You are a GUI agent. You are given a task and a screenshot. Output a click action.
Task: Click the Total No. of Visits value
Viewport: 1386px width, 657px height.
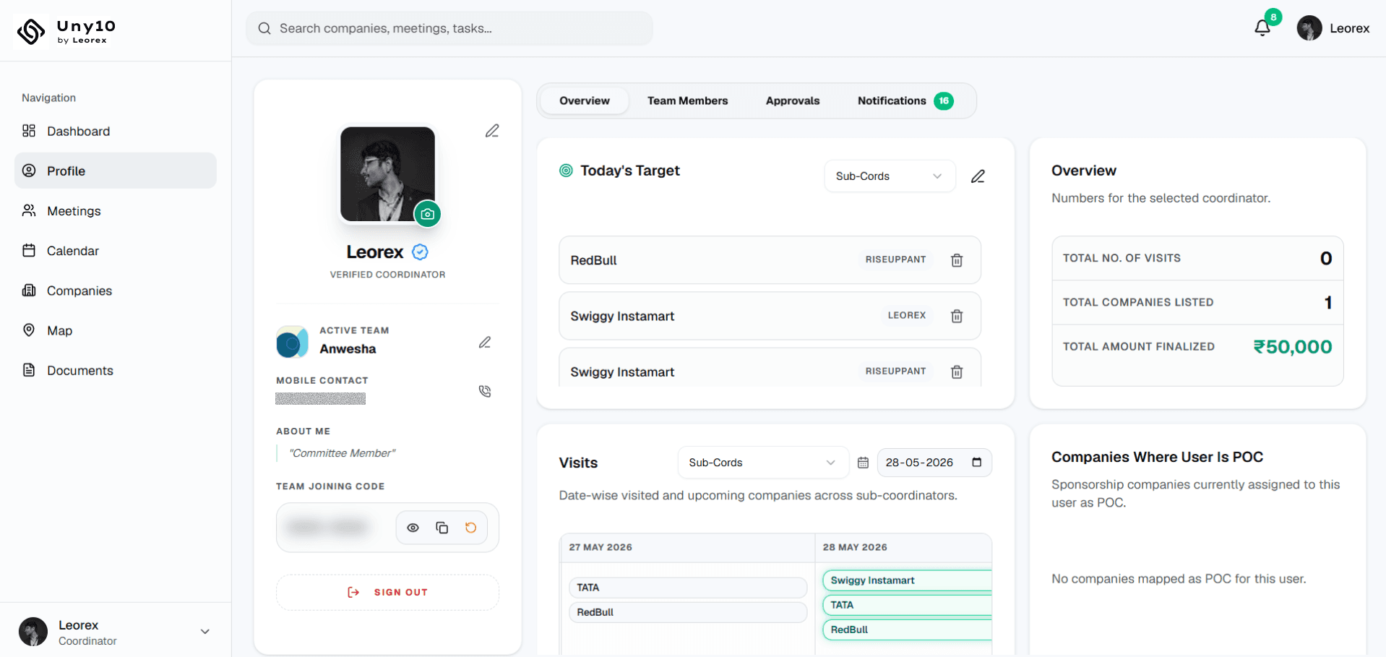[1326, 259]
